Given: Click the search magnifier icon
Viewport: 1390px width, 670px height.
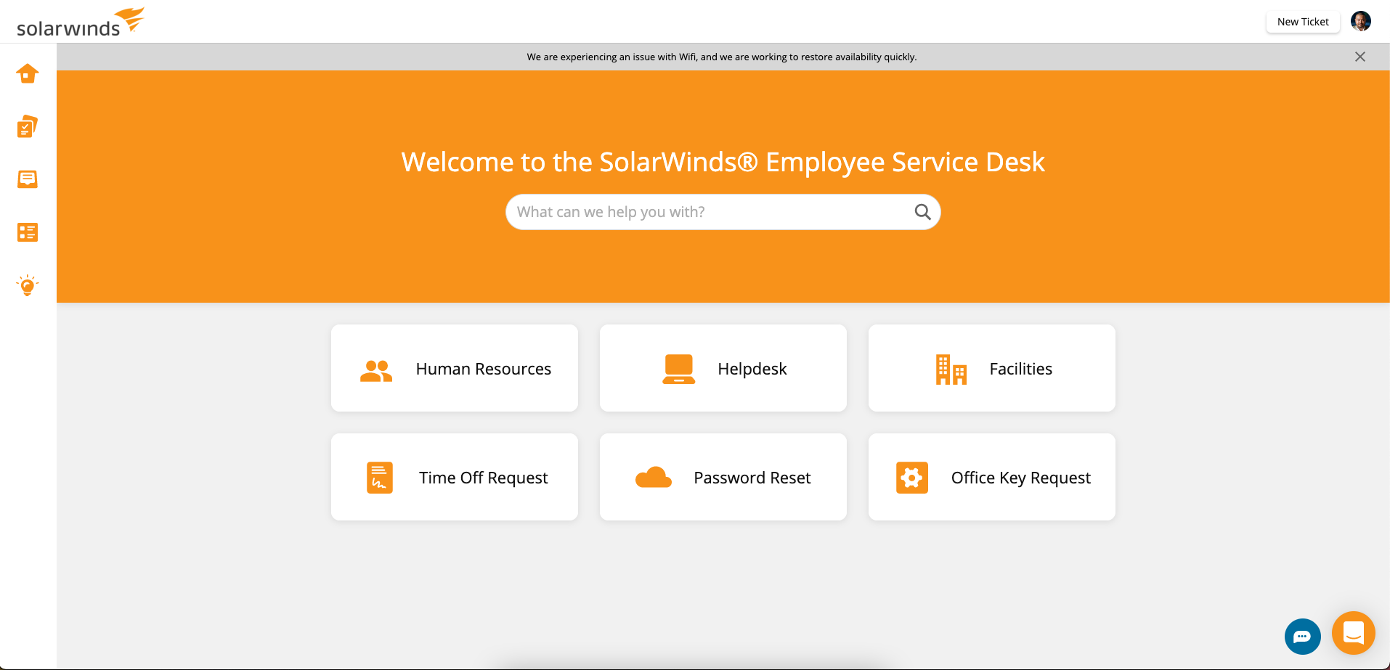Looking at the screenshot, I should (922, 211).
